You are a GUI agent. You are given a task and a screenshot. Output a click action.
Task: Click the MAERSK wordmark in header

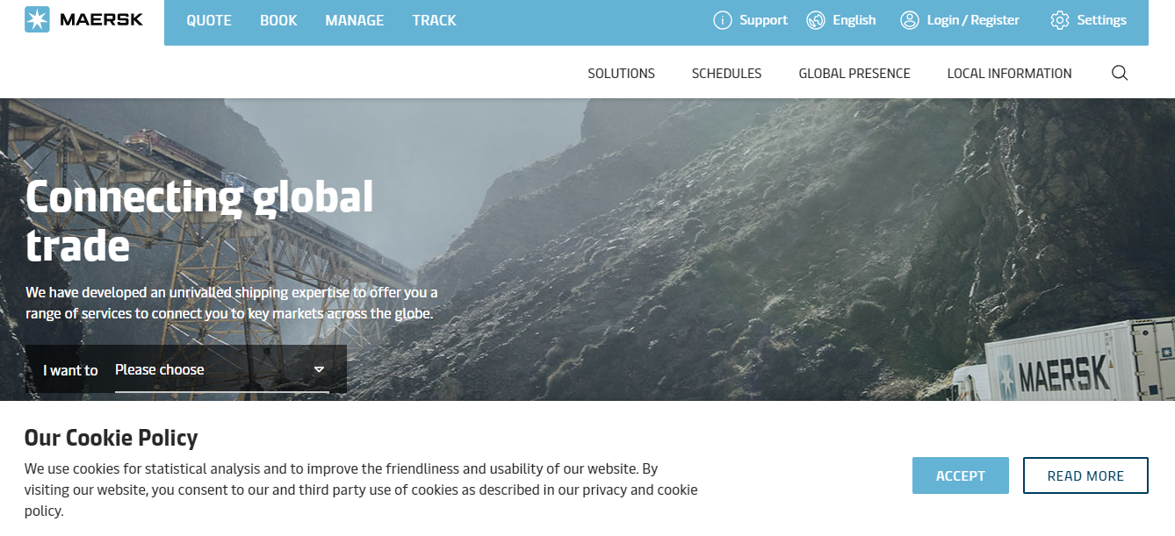(101, 19)
